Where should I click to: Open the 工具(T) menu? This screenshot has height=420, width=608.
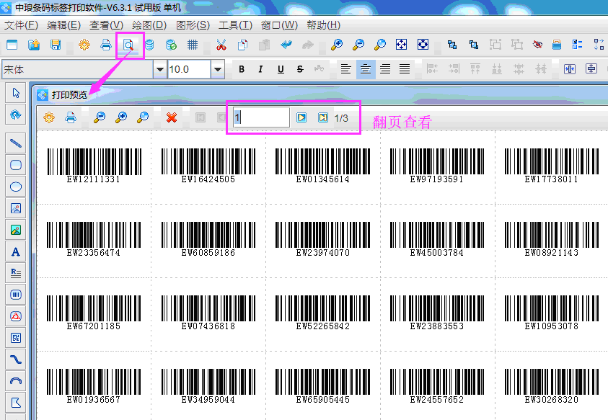(x=235, y=25)
